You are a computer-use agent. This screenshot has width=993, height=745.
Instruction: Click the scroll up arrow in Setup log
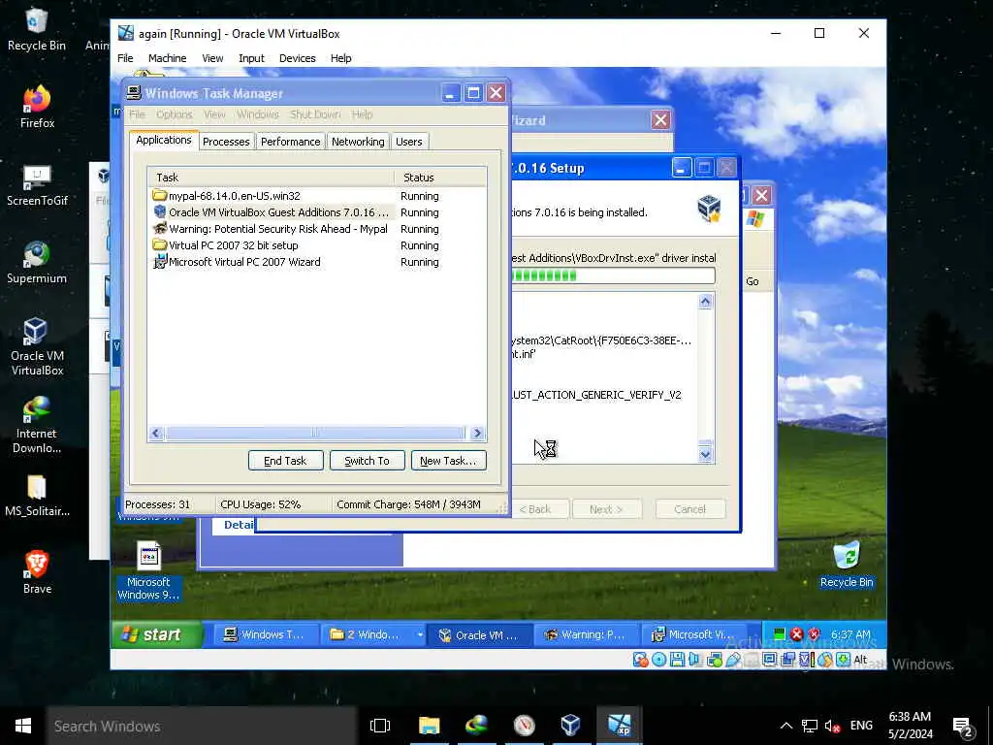pos(706,302)
